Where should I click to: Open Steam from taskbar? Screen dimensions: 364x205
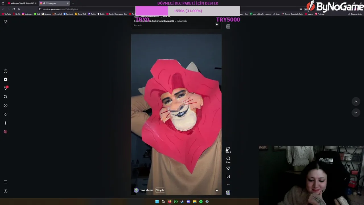tap(182, 202)
